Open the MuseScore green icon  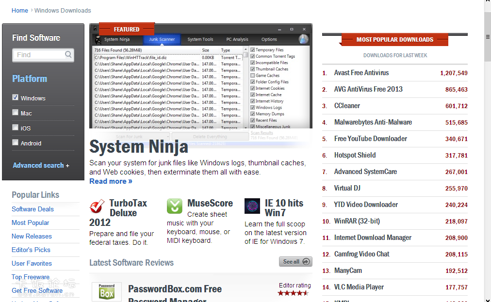click(x=174, y=206)
